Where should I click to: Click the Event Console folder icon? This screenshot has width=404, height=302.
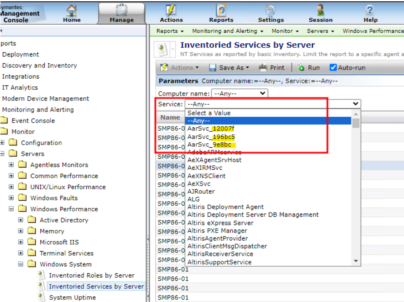point(4,121)
